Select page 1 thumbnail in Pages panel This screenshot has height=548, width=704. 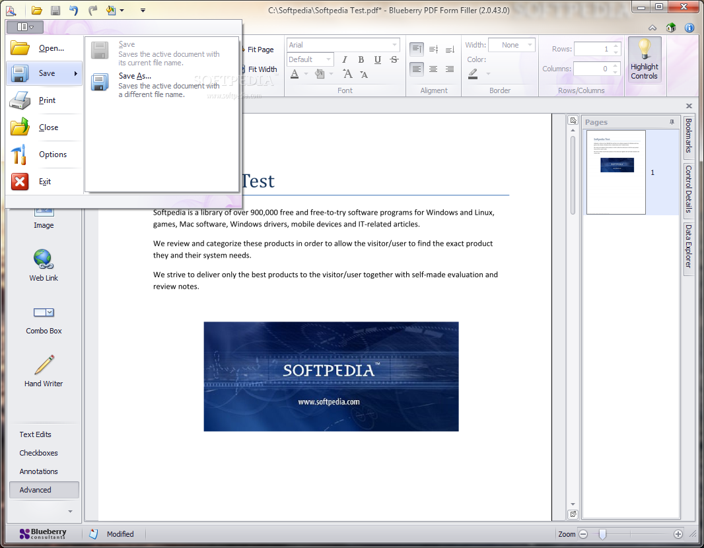pyautogui.click(x=616, y=172)
